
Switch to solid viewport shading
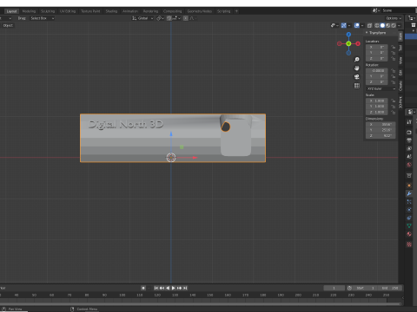(382, 25)
